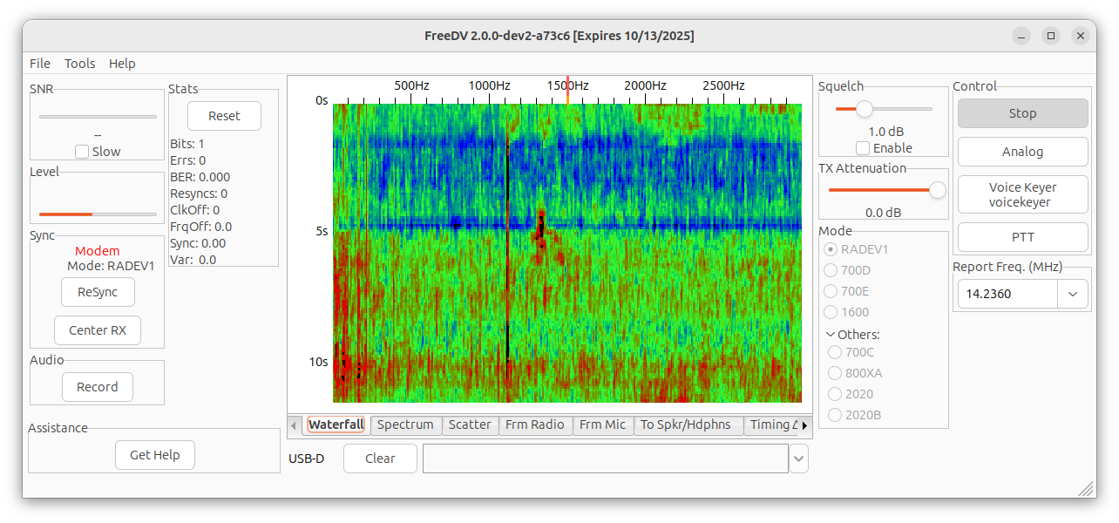Screen dimensions: 1119x523
Task: Adjust the Squelch level slider
Action: coord(865,109)
